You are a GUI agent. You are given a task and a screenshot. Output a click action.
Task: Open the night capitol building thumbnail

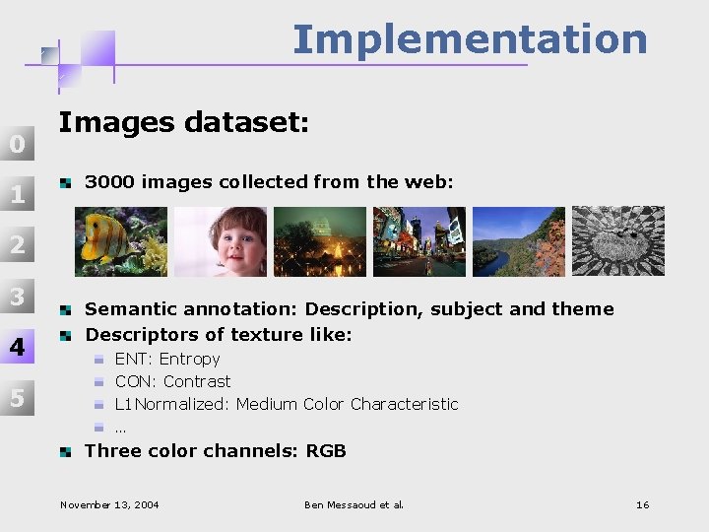(320, 241)
